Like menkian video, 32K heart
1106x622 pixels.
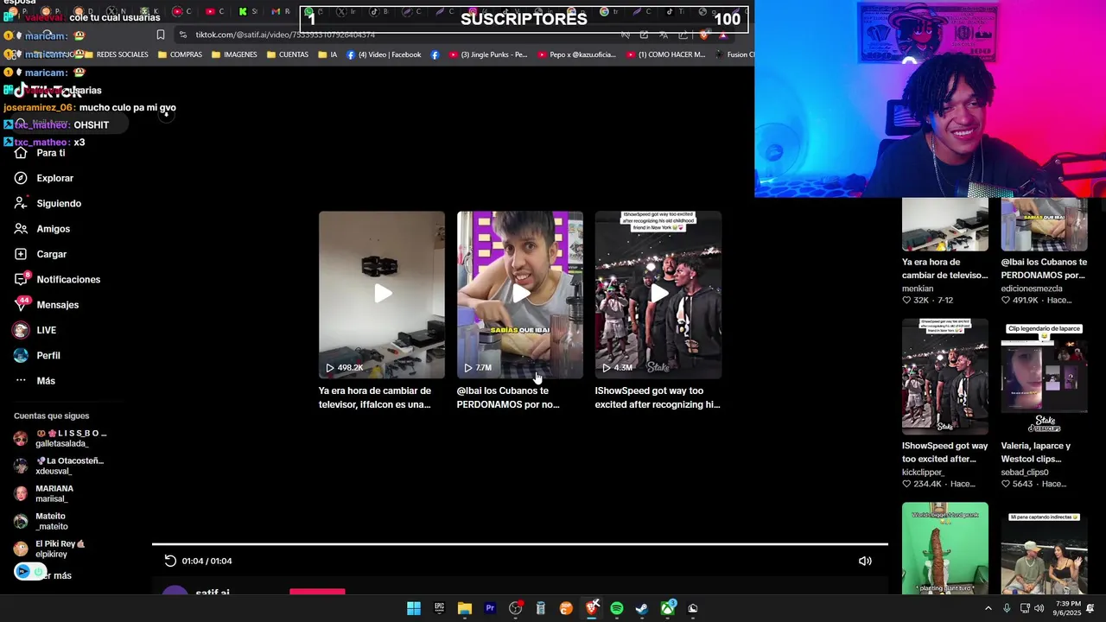click(x=906, y=301)
